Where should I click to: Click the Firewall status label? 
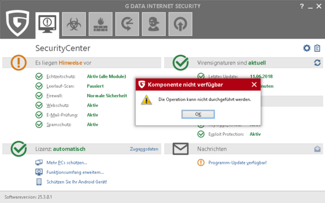[55, 95]
